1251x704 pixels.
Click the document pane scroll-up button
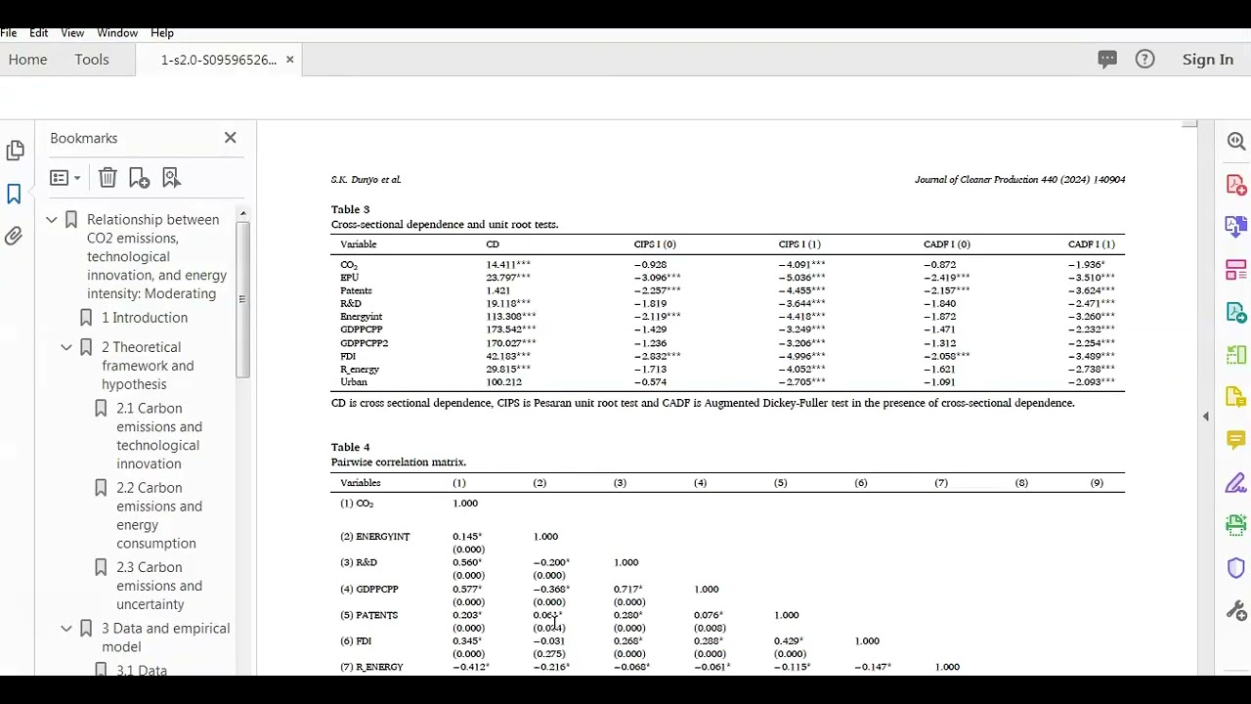pos(1189,124)
